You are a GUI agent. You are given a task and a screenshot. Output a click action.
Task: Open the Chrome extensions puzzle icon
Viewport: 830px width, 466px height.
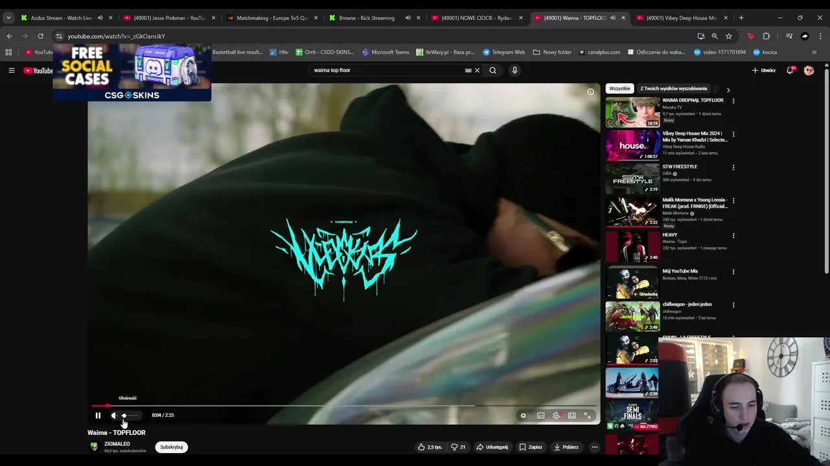[766, 36]
